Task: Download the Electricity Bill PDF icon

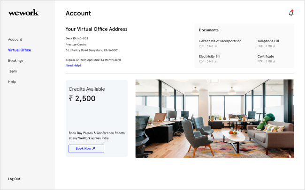Action: click(x=216, y=61)
